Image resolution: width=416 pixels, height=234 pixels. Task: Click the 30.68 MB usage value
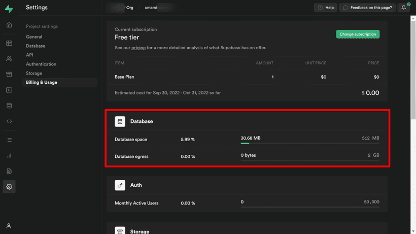251,138
